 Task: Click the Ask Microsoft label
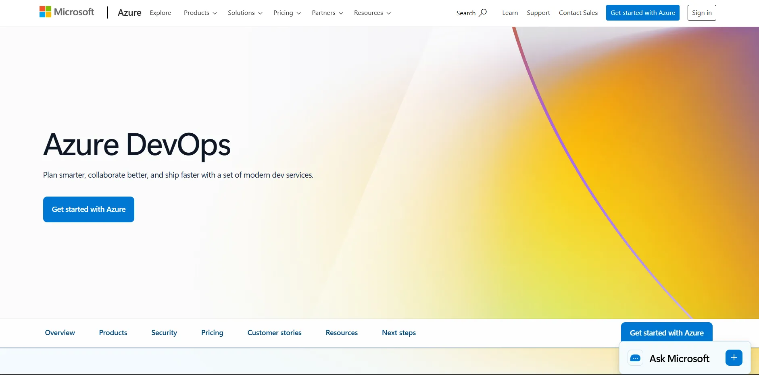pyautogui.click(x=679, y=358)
